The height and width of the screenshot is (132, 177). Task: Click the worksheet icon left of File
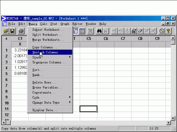(4, 24)
